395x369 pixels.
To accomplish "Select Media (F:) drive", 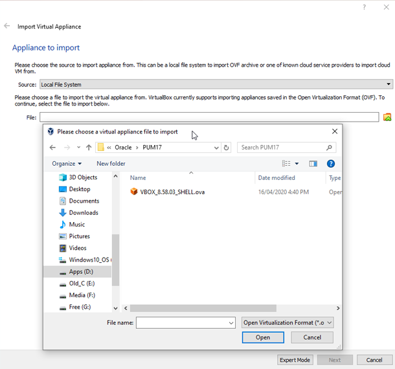I will [x=82, y=295].
